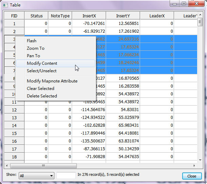Screen dimensions: 207x184
Task: Click Select/Unselect in context menu
Action: click(42, 71)
